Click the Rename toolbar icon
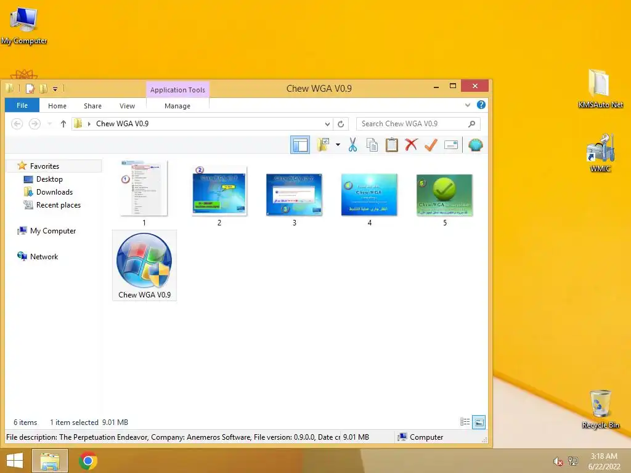 pyautogui.click(x=451, y=145)
